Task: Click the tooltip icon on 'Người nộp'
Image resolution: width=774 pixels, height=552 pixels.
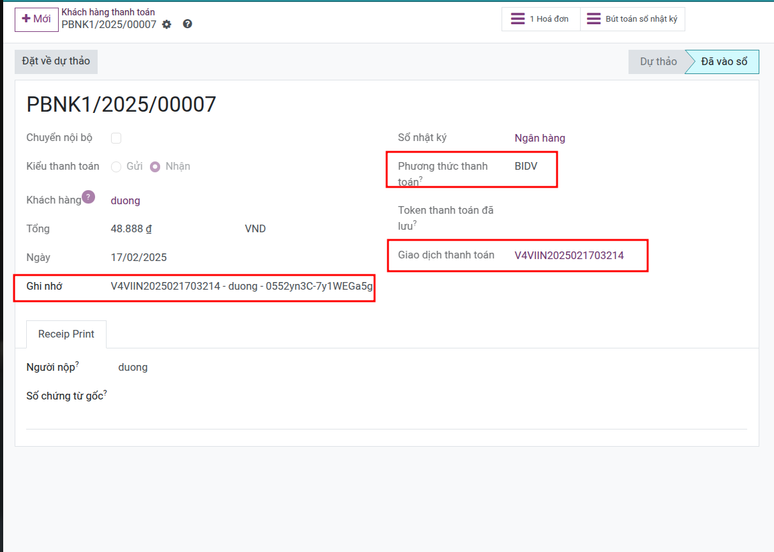Action: pyautogui.click(x=76, y=363)
